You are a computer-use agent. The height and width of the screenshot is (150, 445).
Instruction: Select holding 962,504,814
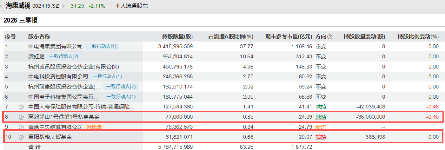click(x=178, y=57)
